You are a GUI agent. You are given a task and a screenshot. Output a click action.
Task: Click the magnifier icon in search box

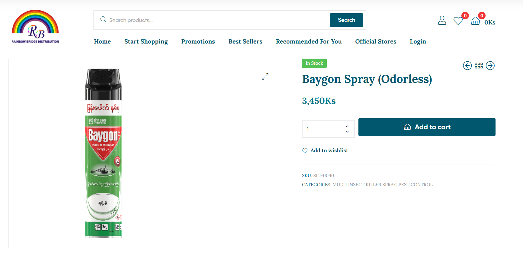click(x=103, y=19)
